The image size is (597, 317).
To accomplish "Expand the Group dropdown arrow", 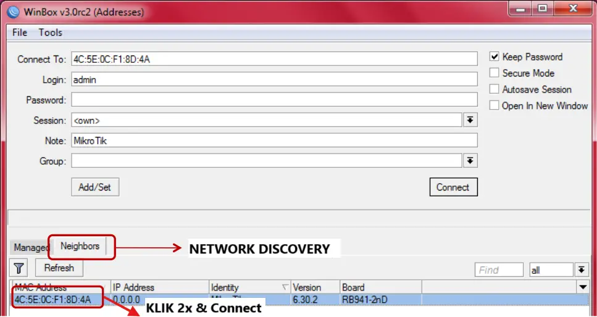I will pyautogui.click(x=470, y=161).
